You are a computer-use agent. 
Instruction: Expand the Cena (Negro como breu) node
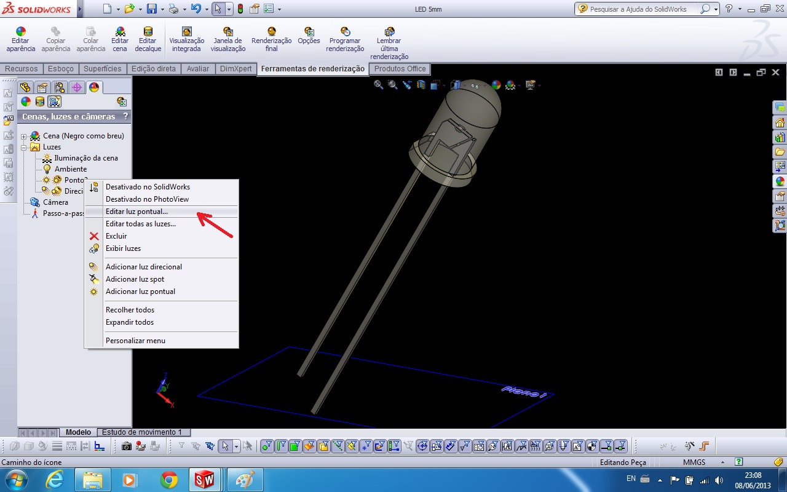point(23,136)
